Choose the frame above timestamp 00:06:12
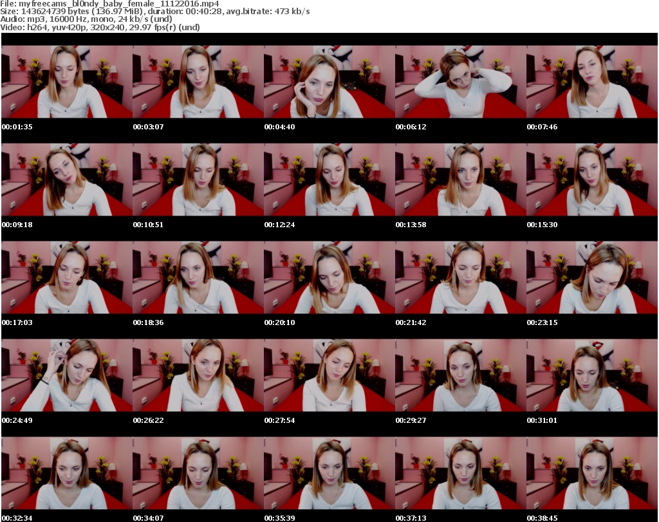This screenshot has height=522, width=659. click(x=460, y=82)
